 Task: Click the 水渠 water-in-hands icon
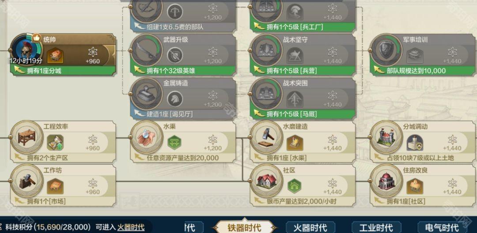(x=146, y=137)
